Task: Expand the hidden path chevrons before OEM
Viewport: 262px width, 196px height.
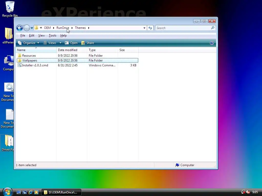Action: (41, 28)
